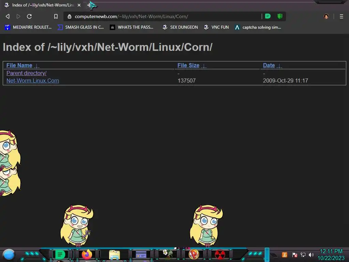Viewport: 349px width, 262px height.
Task: Open VNC FUN bookmark
Action: click(216, 27)
